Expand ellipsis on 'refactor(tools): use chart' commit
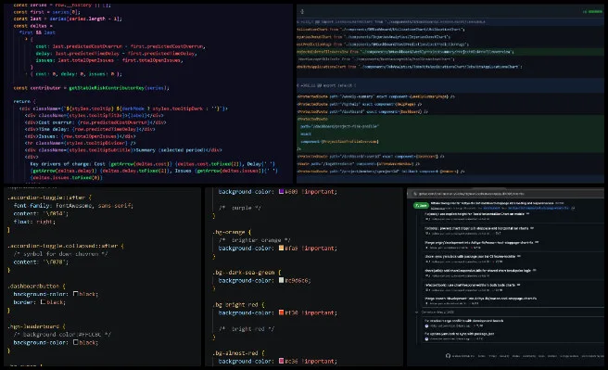608x370 pixels. click(518, 285)
